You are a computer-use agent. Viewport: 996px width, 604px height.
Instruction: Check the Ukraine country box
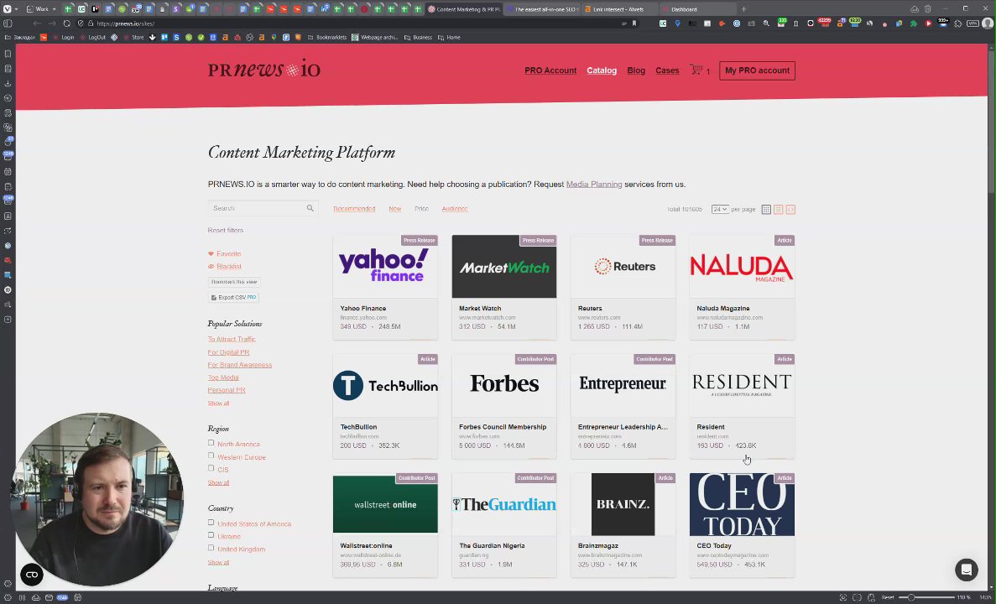[211, 535]
